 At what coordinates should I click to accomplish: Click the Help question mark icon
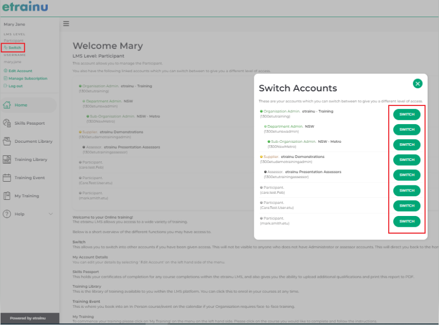pos(7,214)
